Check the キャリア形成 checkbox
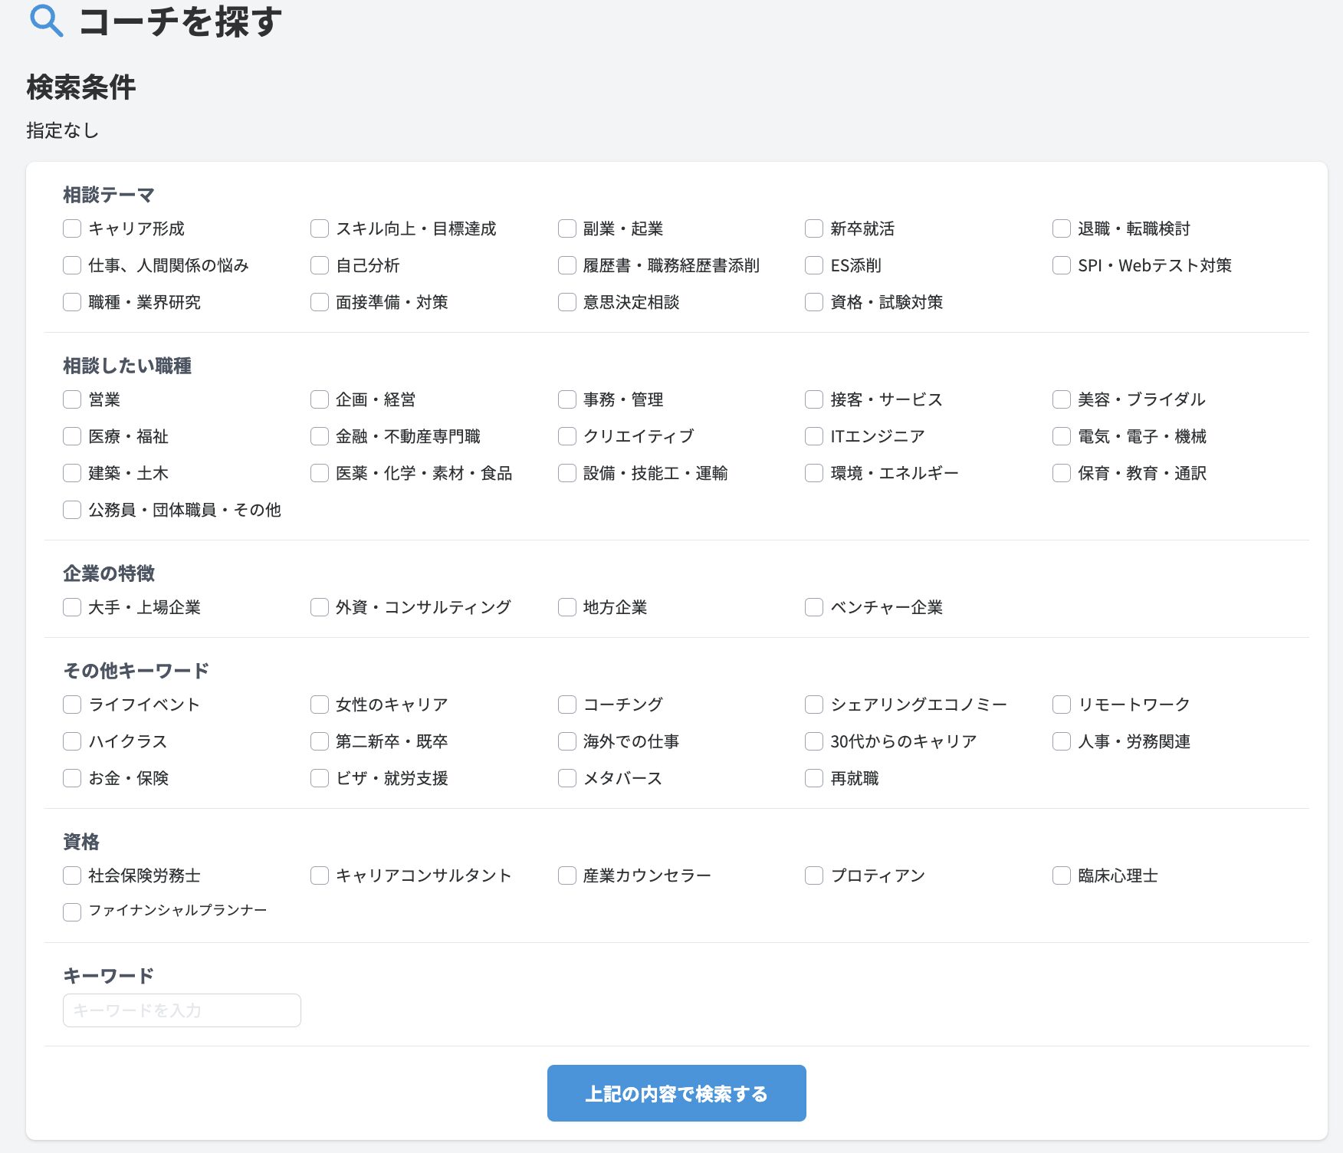 click(x=72, y=228)
